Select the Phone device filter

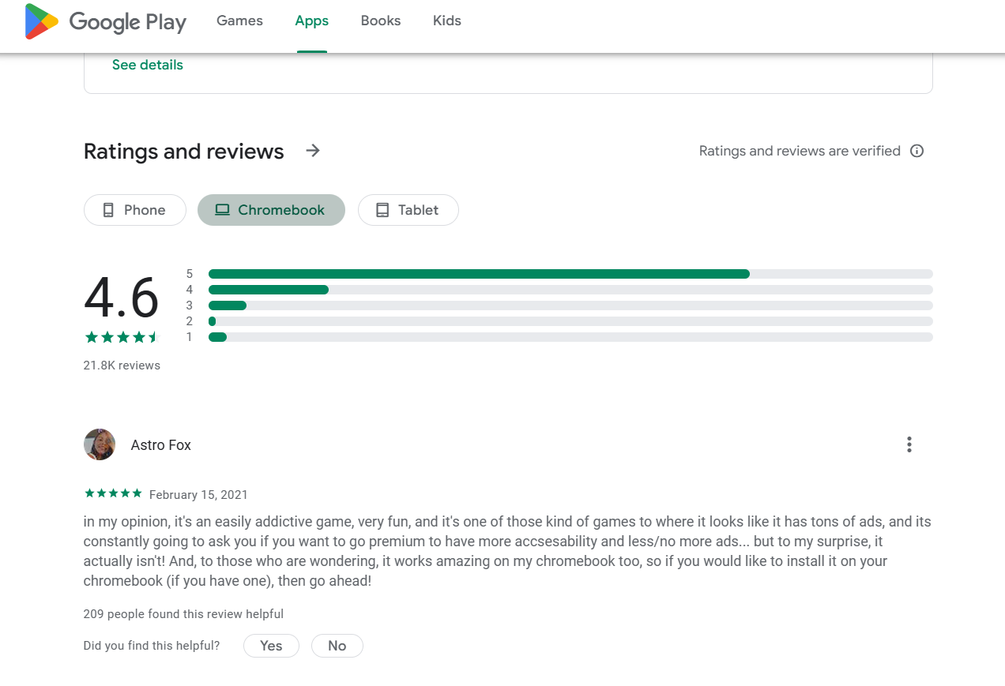(x=135, y=210)
